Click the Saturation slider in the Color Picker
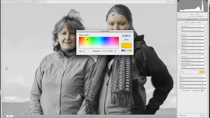The width and height of the screenshot is (210, 118). coord(107,51)
